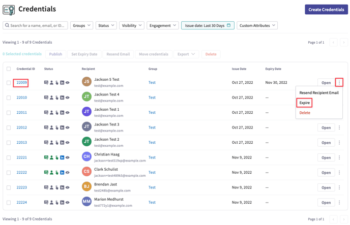Screen dimensions: 350x225
Task: Expand the Groups filter dropdown
Action: click(x=81, y=25)
